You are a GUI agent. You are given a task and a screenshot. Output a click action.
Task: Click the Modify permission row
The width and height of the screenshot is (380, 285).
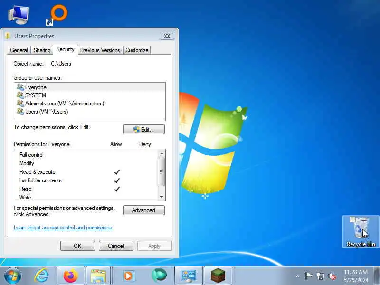tap(86, 163)
